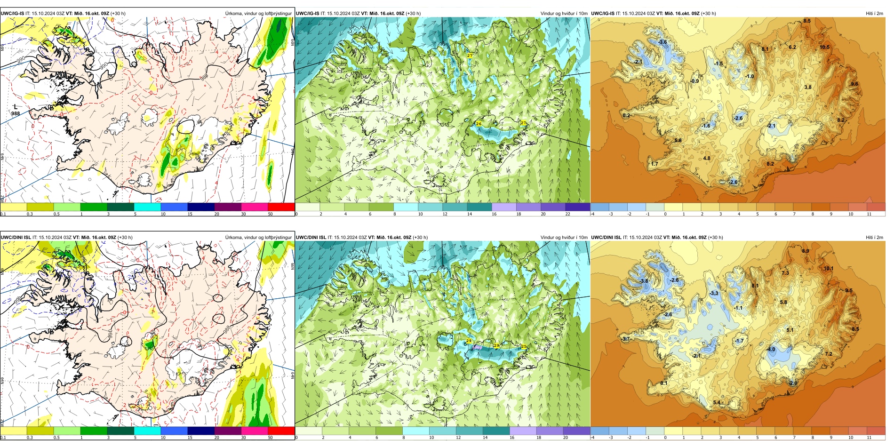Click the yellow 25 gust label on DINI wind map
894x447 pixels.
(524, 346)
